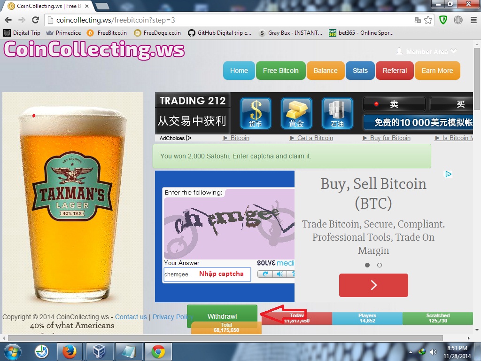481x361 pixels.
Task: Click the sell button with red dot
Action: (394, 104)
